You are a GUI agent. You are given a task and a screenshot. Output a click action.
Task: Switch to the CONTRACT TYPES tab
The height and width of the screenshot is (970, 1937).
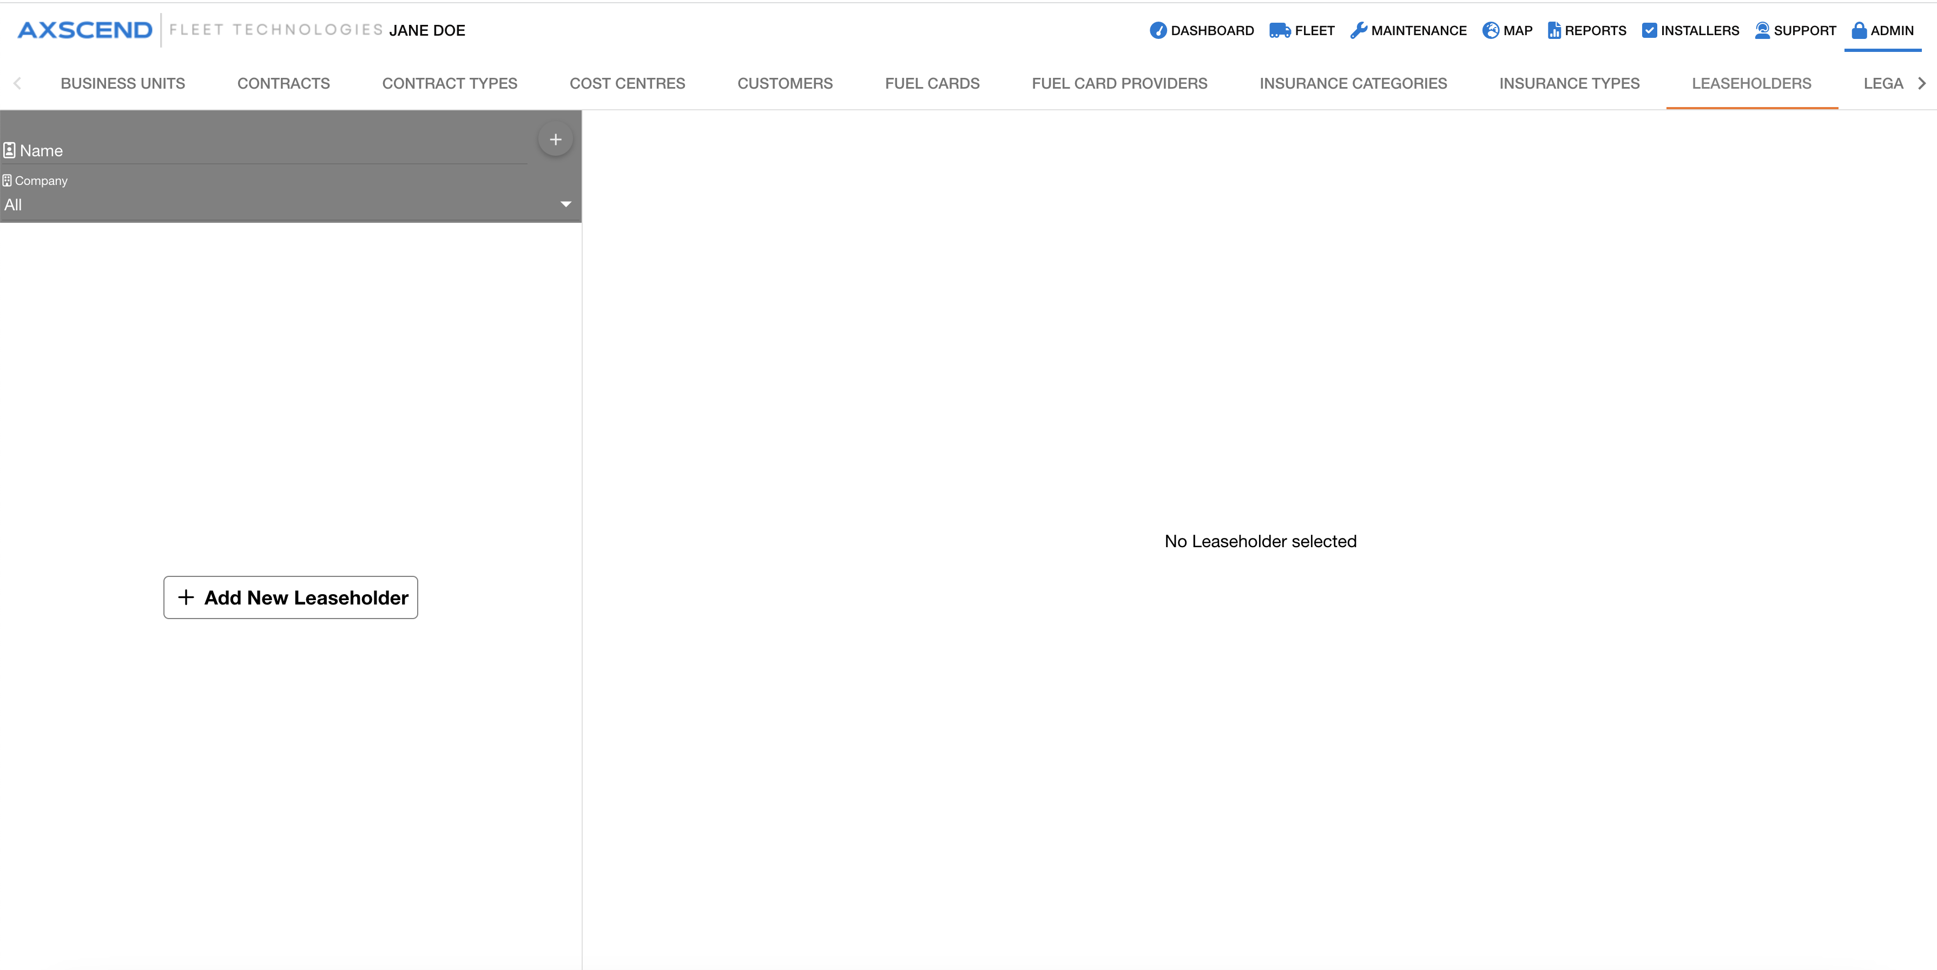point(449,83)
